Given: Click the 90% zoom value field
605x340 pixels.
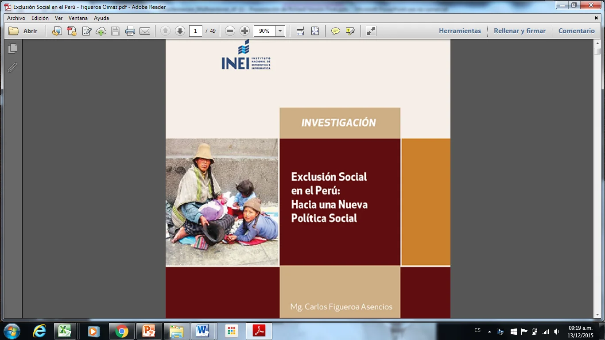Looking at the screenshot, I should point(264,31).
